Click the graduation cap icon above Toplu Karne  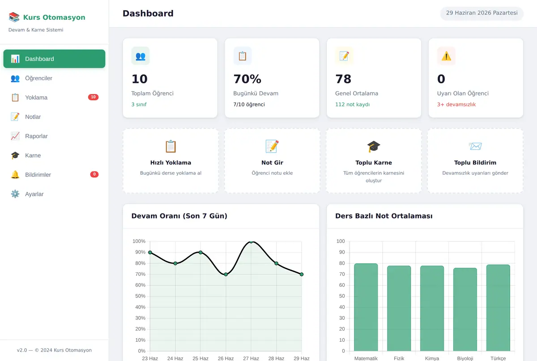click(x=374, y=146)
